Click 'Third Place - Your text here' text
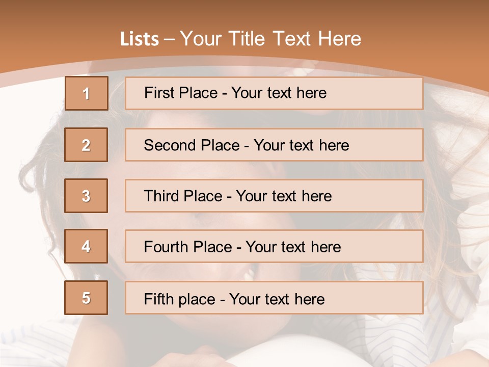This screenshot has width=489, height=367. pyautogui.click(x=238, y=196)
